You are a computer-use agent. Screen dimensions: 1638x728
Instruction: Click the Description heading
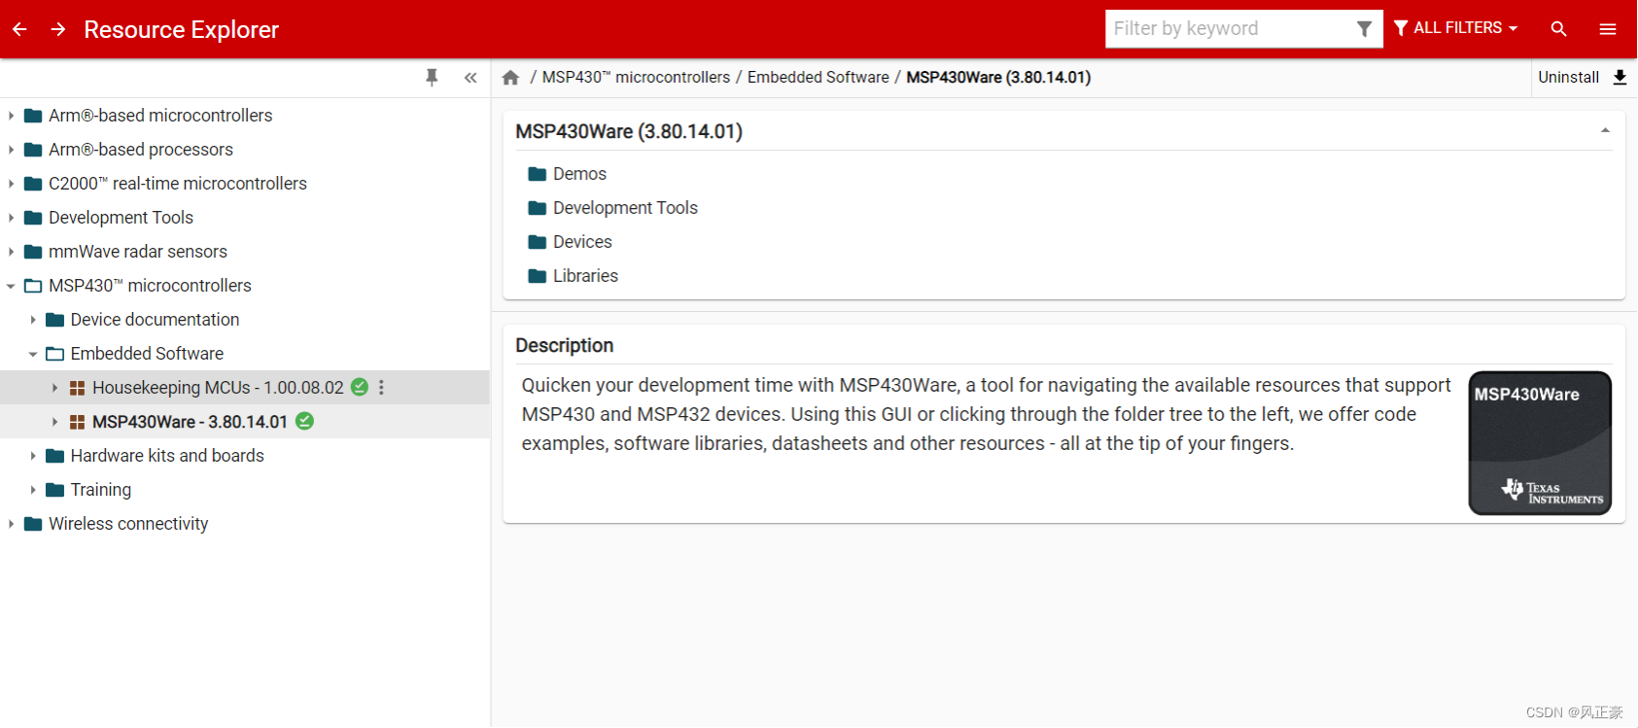pyautogui.click(x=565, y=345)
